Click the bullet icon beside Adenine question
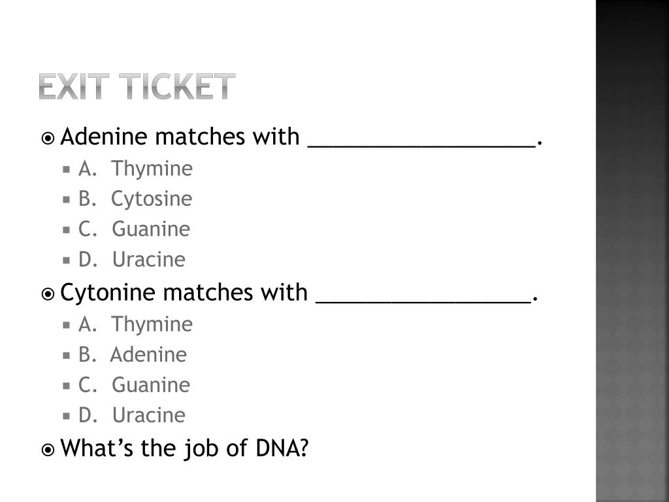Viewport: 669px width, 502px height. (48, 139)
